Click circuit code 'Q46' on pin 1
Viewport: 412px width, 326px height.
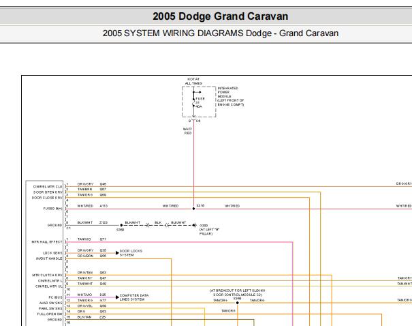[x=103, y=184]
